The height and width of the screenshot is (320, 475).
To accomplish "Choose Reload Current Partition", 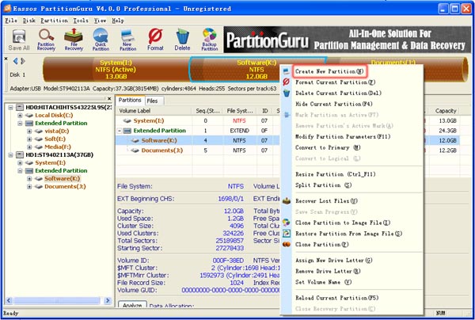I will tap(337, 298).
